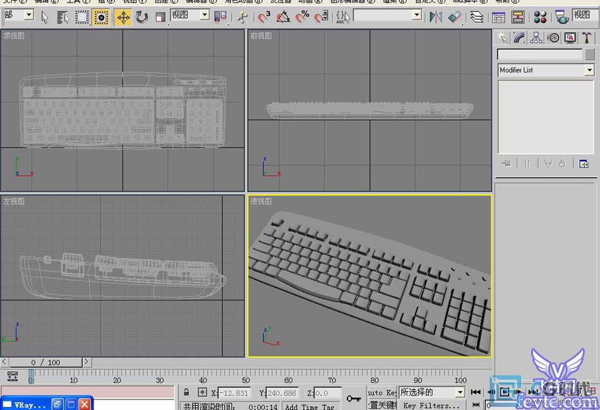Toggle the Angle Snap icon
600x410 pixels.
tap(283, 17)
